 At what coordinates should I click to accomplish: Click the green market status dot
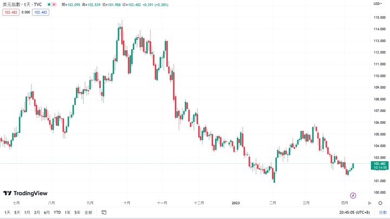tap(49, 4)
